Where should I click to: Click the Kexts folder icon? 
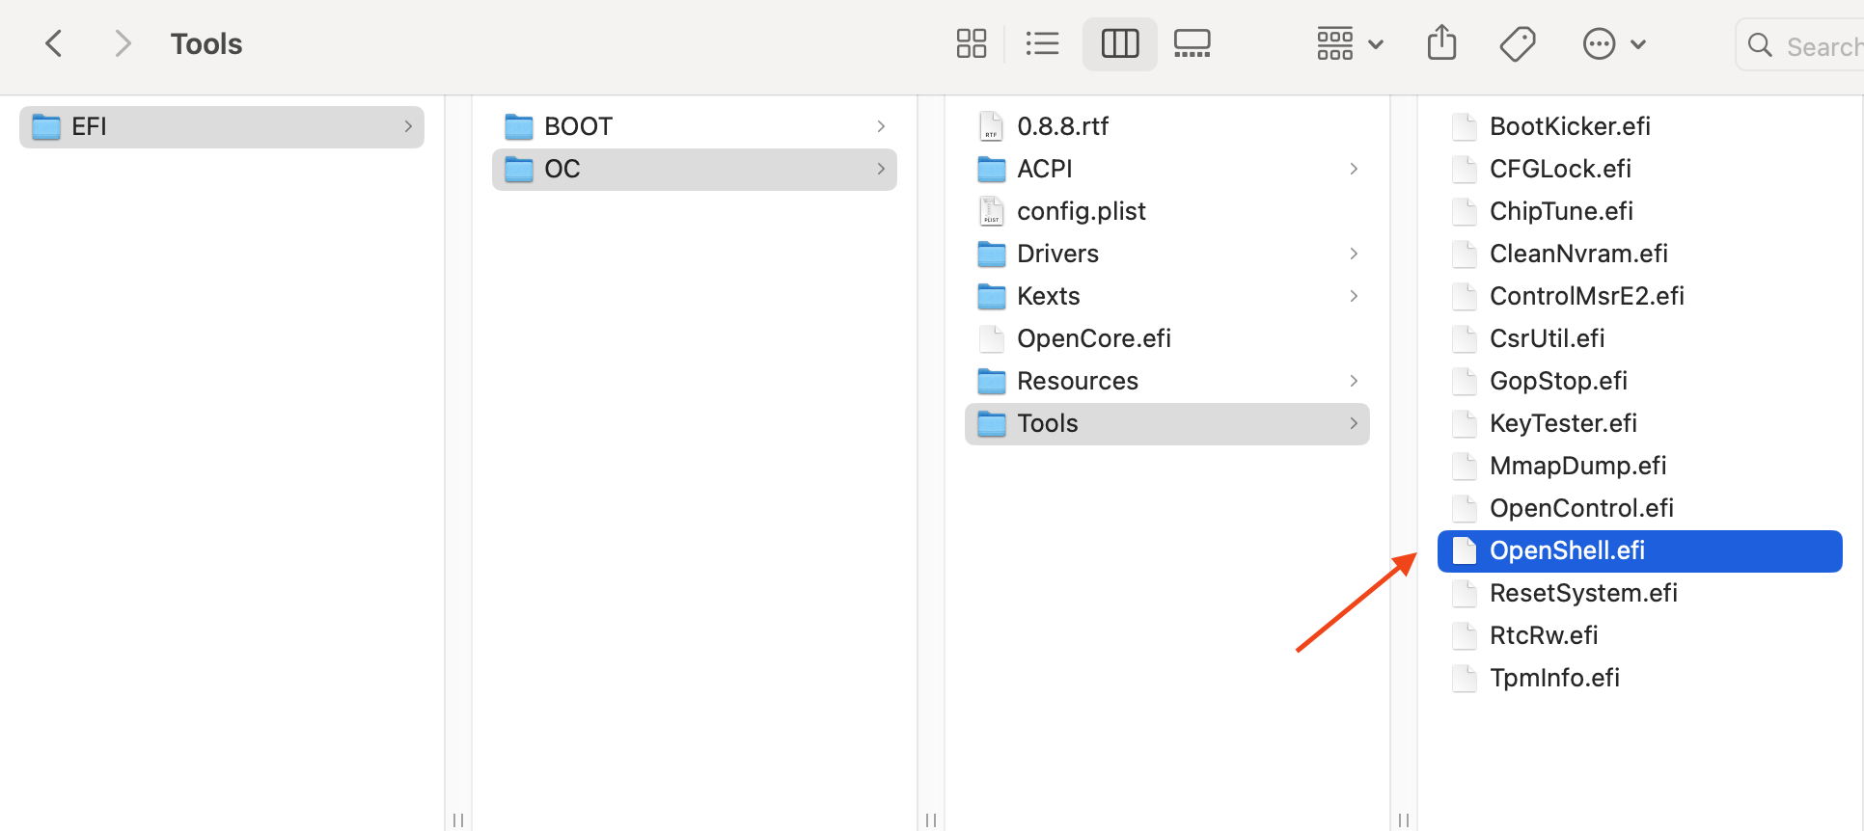pyautogui.click(x=992, y=296)
